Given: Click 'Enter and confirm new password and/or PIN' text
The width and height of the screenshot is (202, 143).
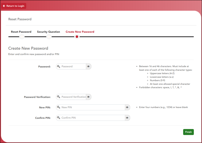Looking at the screenshot, I should point(34,54).
